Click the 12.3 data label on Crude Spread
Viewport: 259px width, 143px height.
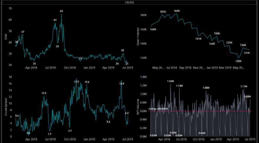pyautogui.click(x=44, y=93)
